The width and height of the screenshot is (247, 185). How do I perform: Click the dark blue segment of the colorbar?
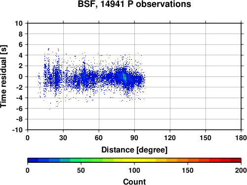pos(33,160)
